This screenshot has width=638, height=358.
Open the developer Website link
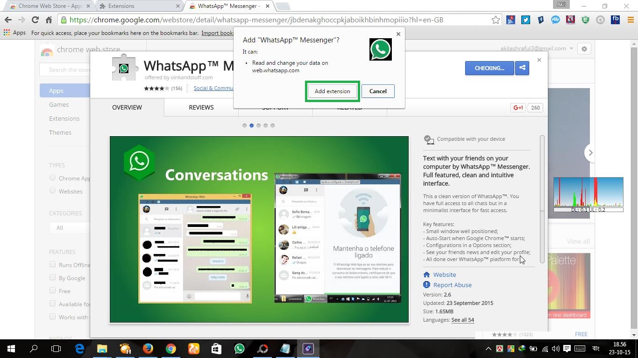pyautogui.click(x=444, y=275)
